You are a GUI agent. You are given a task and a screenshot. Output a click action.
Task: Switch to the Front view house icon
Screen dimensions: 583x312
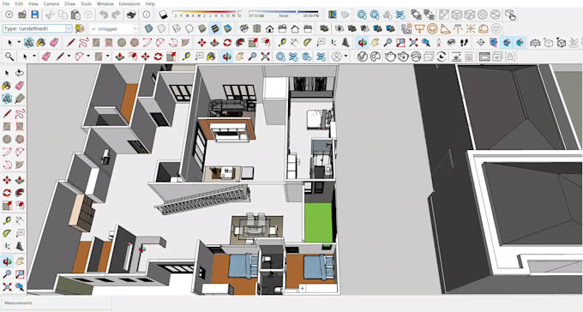pos(269,28)
